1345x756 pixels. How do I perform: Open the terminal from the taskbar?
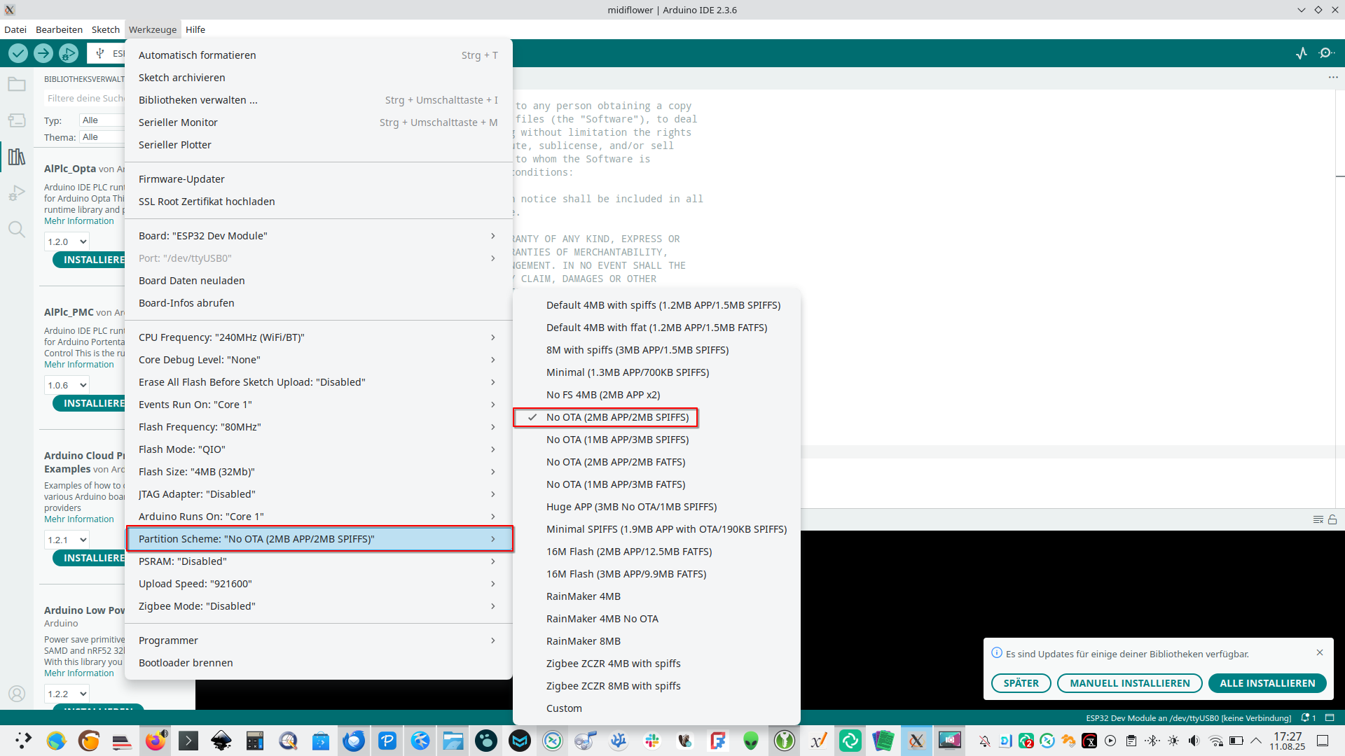(188, 741)
